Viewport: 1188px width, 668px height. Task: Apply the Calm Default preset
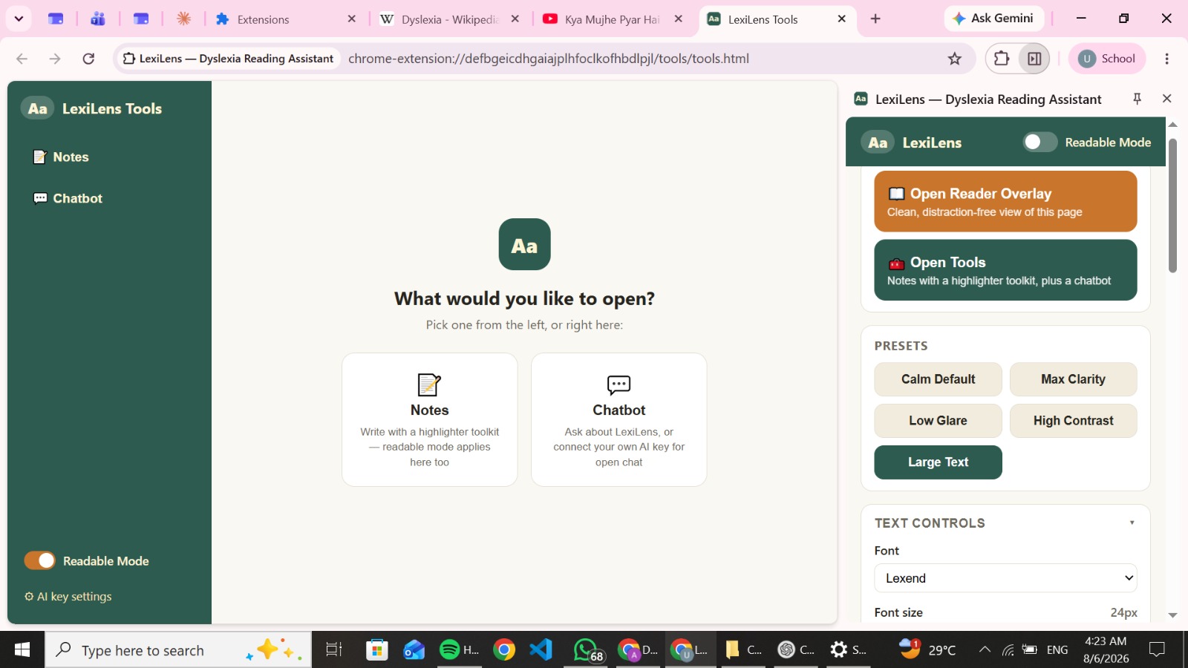[x=938, y=379]
